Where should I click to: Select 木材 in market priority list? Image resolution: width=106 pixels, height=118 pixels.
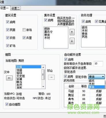click(x=47, y=38)
